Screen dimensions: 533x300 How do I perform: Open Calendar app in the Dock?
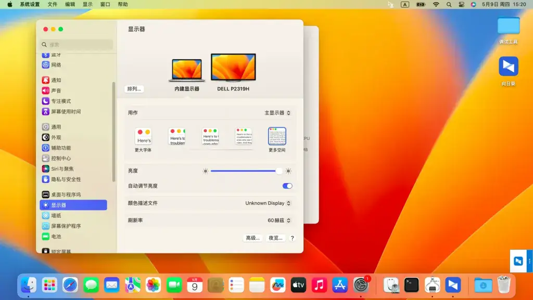click(x=195, y=285)
